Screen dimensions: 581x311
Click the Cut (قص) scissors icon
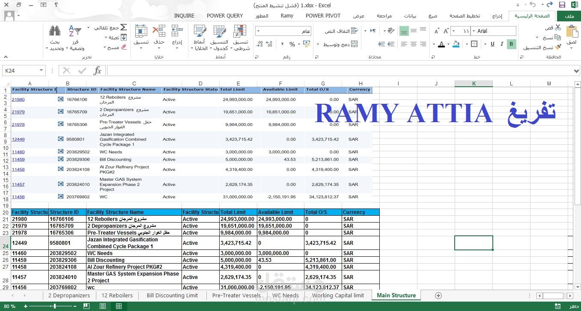pyautogui.click(x=558, y=28)
